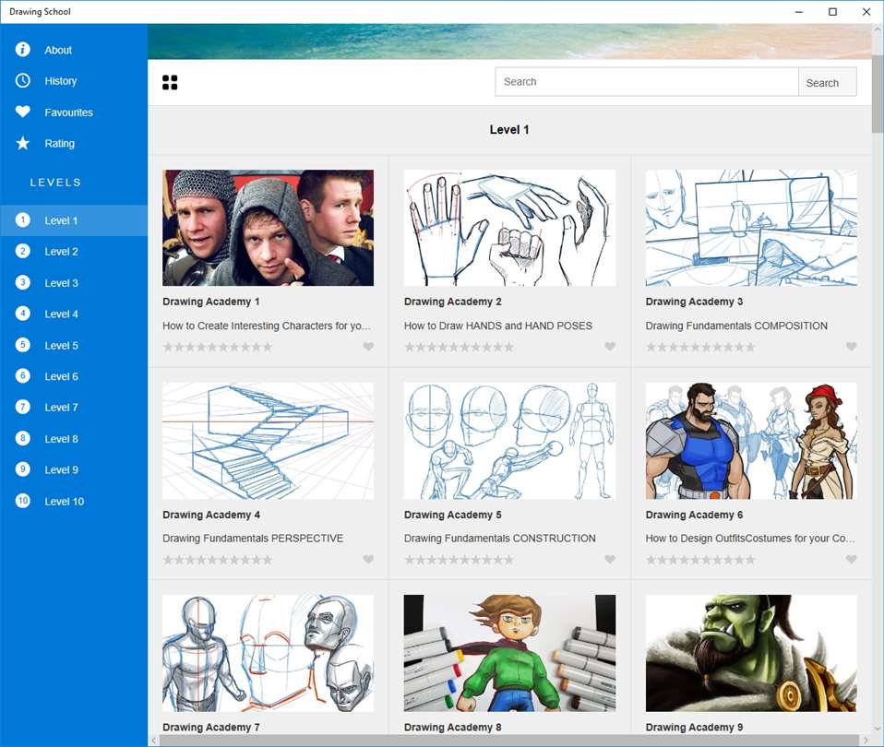Open the Drawing Academy 1 title
The width and height of the screenshot is (884, 747).
pyautogui.click(x=211, y=302)
